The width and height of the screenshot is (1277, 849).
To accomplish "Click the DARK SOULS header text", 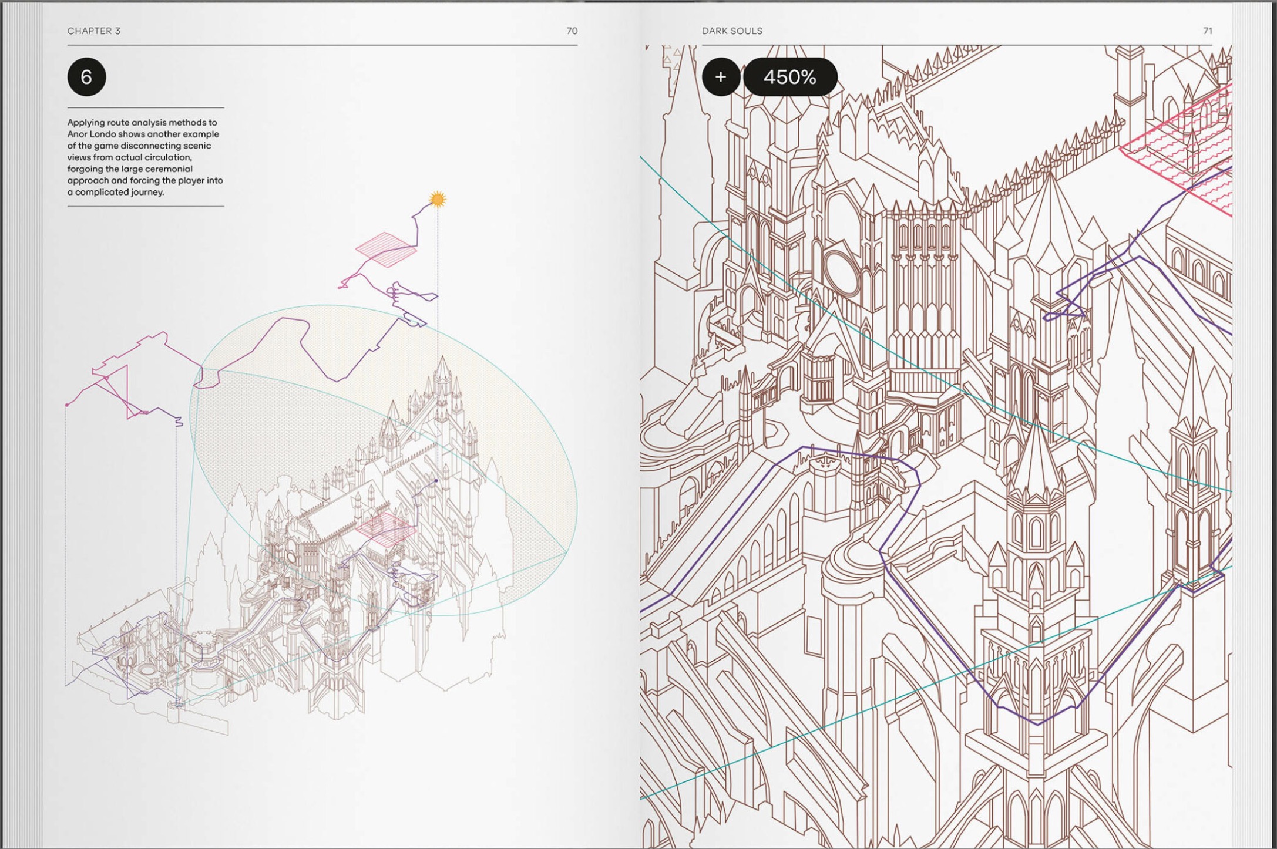I will [x=732, y=31].
